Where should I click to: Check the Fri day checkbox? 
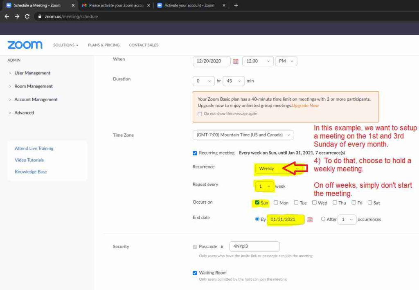[354, 203]
